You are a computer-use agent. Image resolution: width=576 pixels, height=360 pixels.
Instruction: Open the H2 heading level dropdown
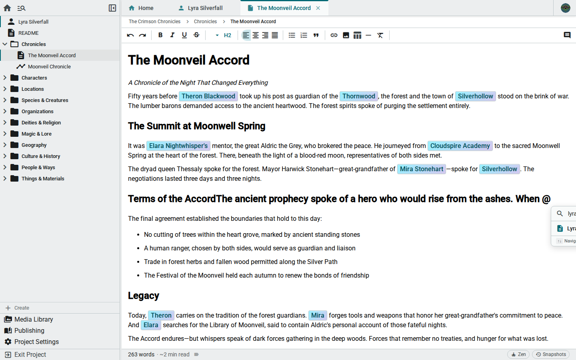[223, 35]
